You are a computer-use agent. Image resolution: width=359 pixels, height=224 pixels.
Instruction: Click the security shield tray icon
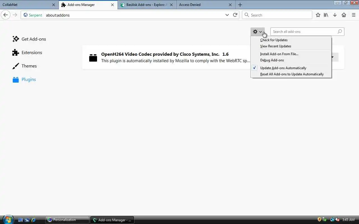coord(319,220)
